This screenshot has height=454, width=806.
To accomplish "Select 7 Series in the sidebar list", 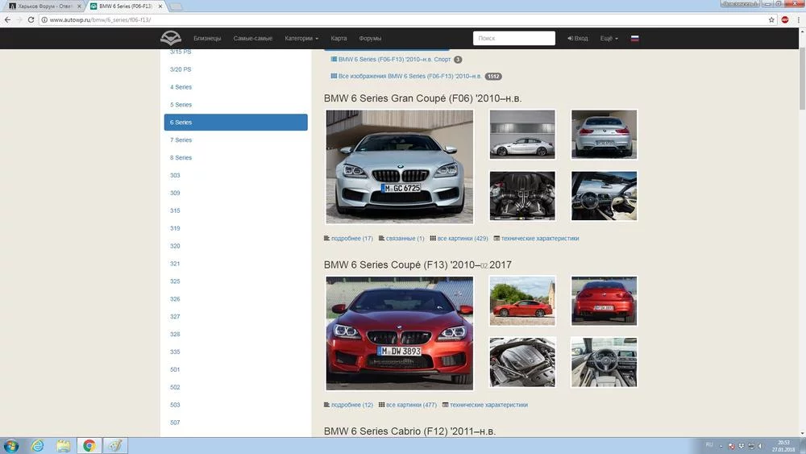I will click(x=181, y=140).
